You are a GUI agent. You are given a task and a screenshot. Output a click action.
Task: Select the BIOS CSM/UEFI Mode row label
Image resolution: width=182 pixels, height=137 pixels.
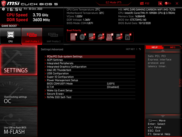pyautogui.click(x=60, y=84)
